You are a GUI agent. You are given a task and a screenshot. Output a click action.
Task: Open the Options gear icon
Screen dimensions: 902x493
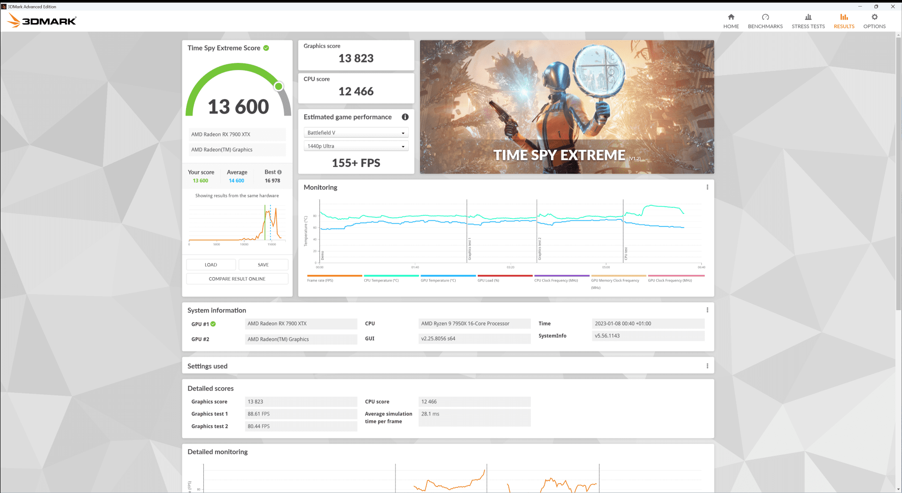click(x=874, y=17)
